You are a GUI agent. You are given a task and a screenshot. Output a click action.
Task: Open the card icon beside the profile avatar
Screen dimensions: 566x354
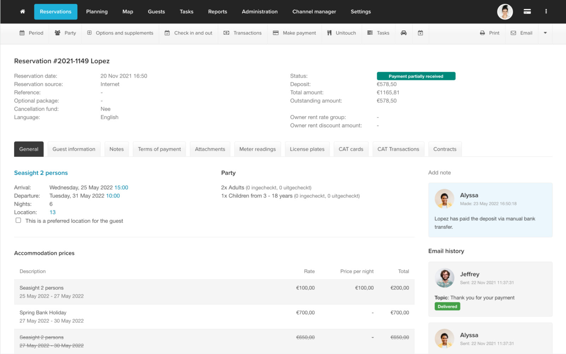click(x=527, y=12)
